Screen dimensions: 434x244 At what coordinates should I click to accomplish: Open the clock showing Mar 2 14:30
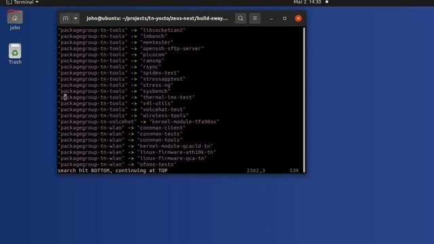pos(307,2)
